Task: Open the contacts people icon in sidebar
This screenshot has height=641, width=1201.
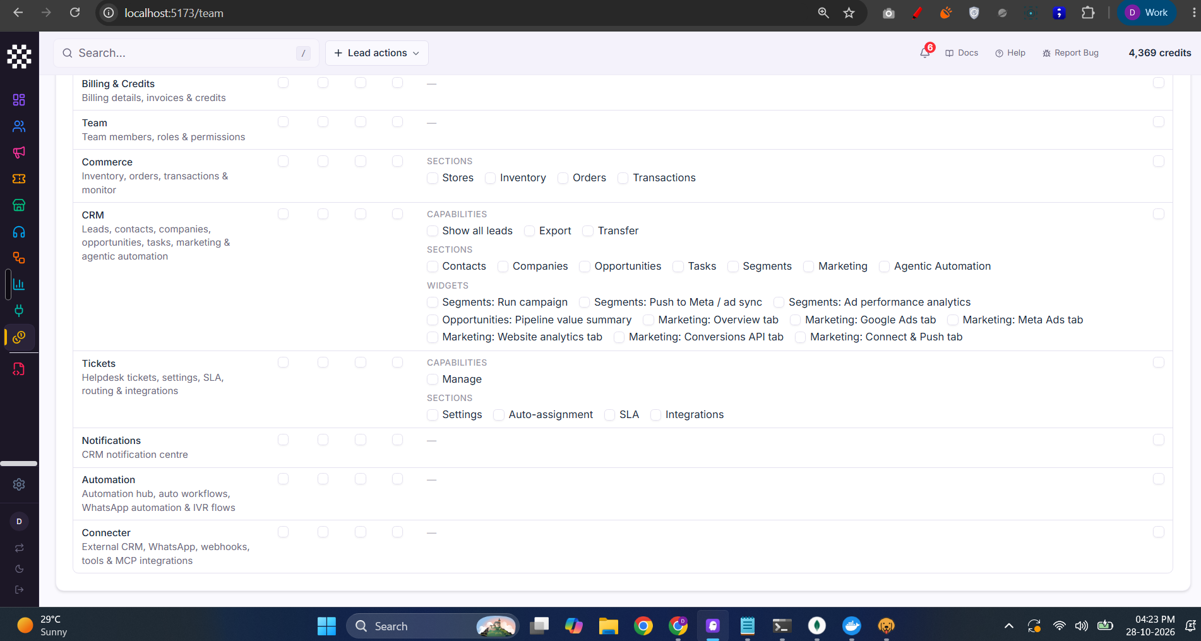Action: coord(19,126)
